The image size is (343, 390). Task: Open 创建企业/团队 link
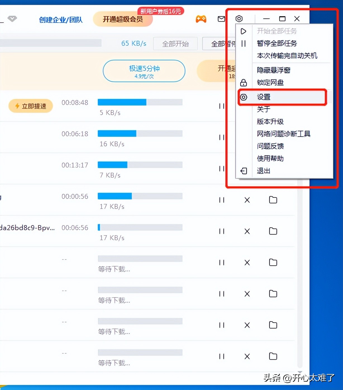point(61,20)
